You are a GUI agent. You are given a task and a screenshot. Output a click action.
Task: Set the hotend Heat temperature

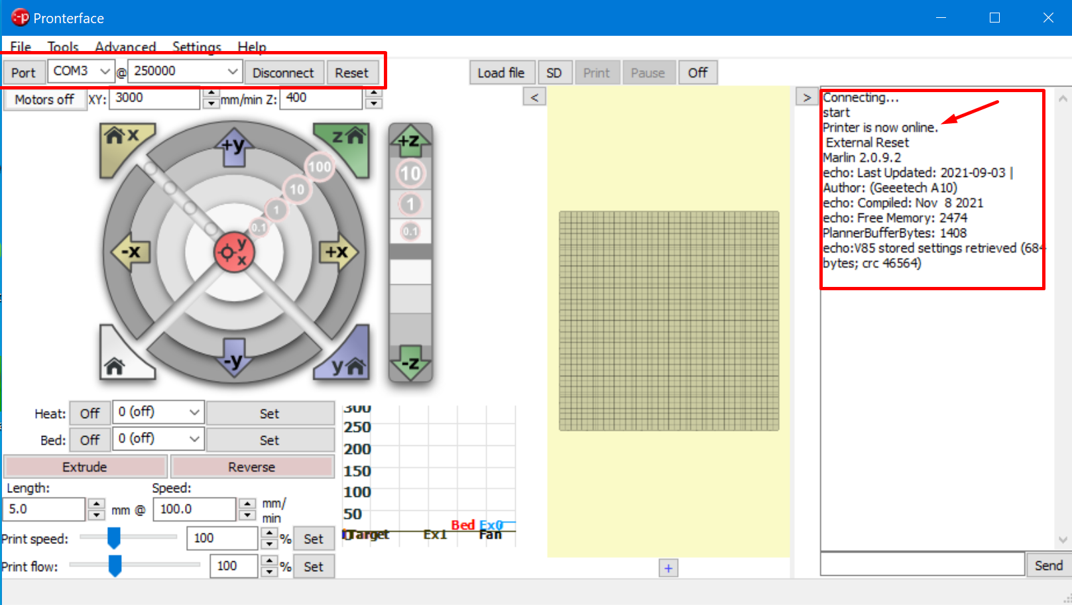[x=270, y=413]
